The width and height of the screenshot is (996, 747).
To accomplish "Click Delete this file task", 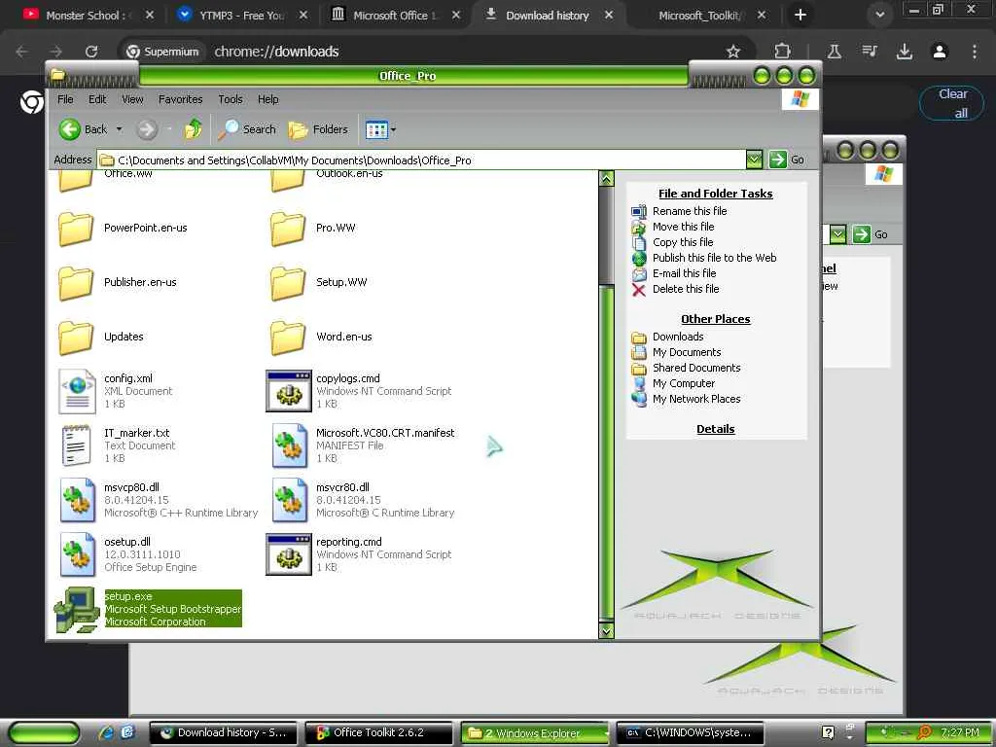I will (686, 289).
